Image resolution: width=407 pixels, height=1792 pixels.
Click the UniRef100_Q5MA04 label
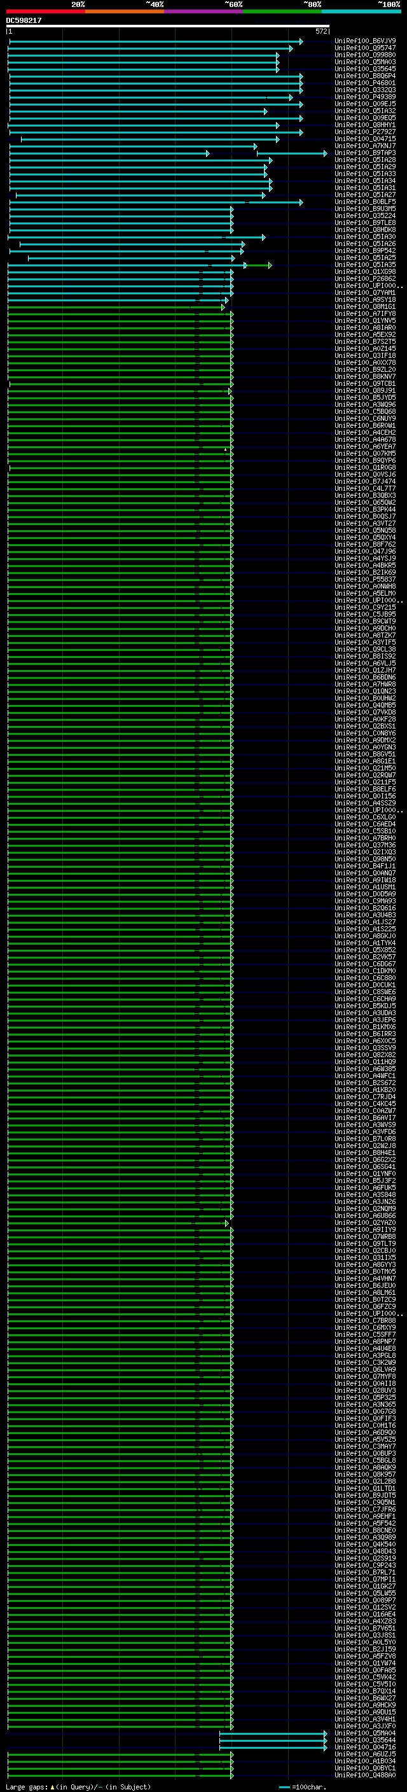[365, 1733]
